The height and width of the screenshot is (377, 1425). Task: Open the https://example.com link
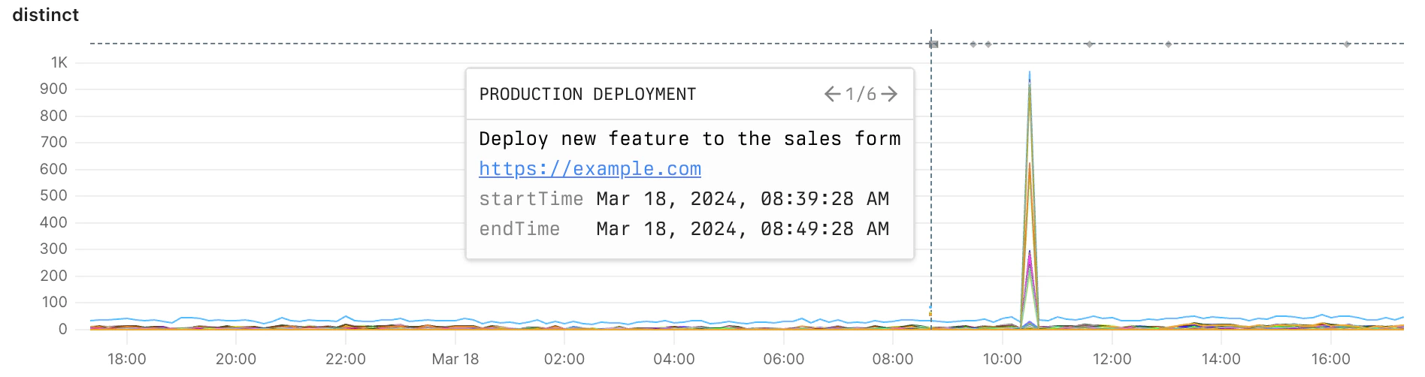click(x=590, y=169)
